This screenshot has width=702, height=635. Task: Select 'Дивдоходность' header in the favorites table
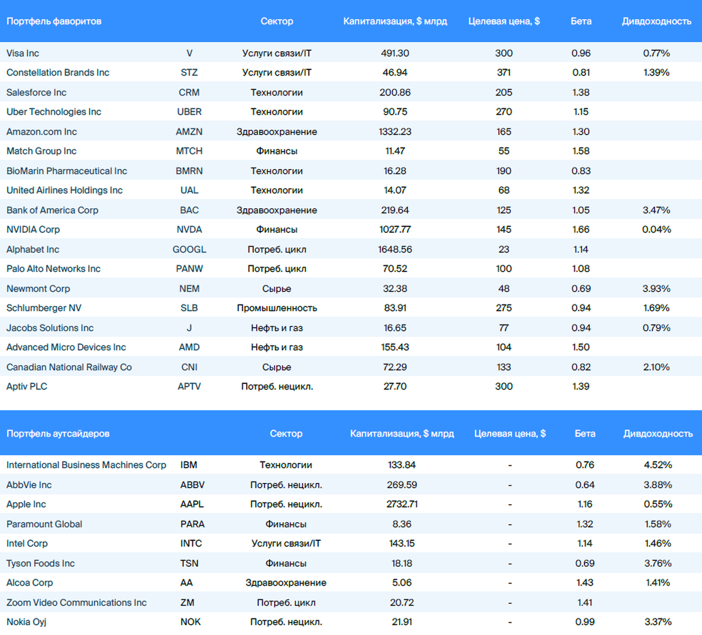pos(656,21)
